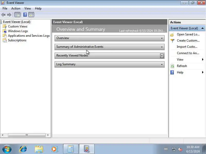
Task: Click Create Custom View action
Action: click(x=188, y=41)
